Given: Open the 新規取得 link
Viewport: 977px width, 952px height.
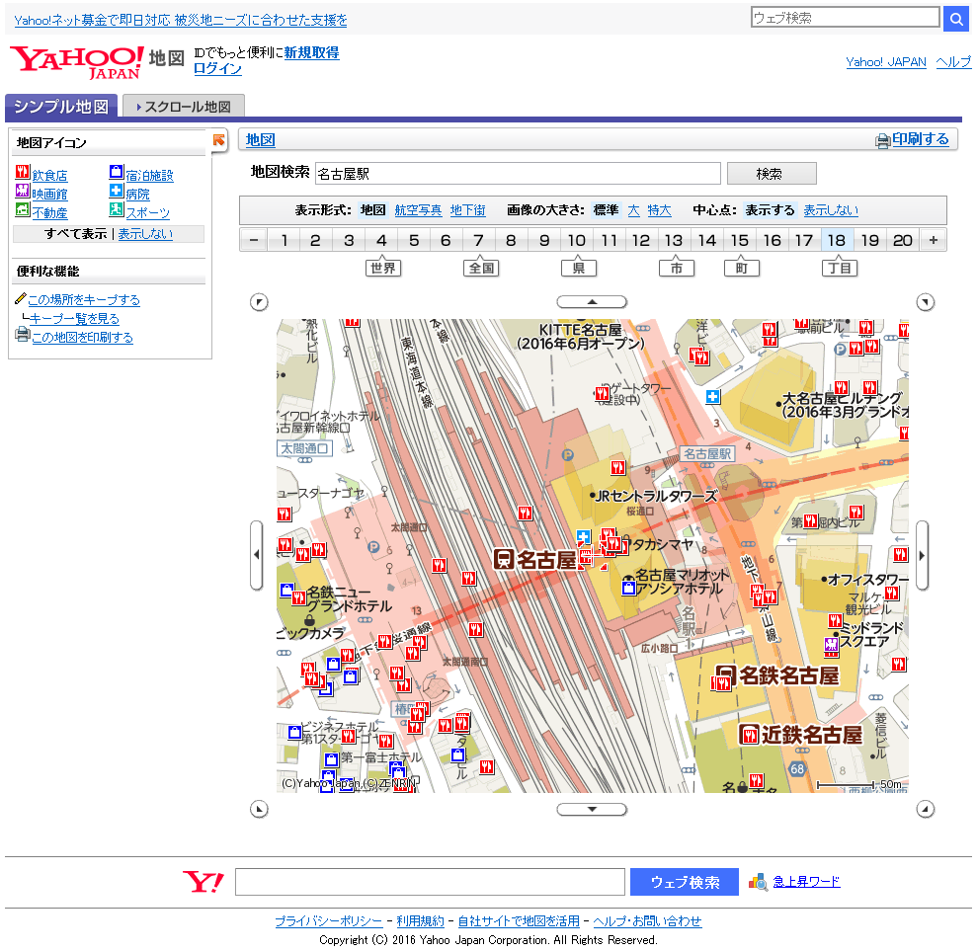Looking at the screenshot, I should [311, 52].
